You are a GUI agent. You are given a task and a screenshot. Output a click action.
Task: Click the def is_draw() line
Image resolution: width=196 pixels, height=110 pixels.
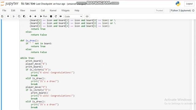coord(29,41)
